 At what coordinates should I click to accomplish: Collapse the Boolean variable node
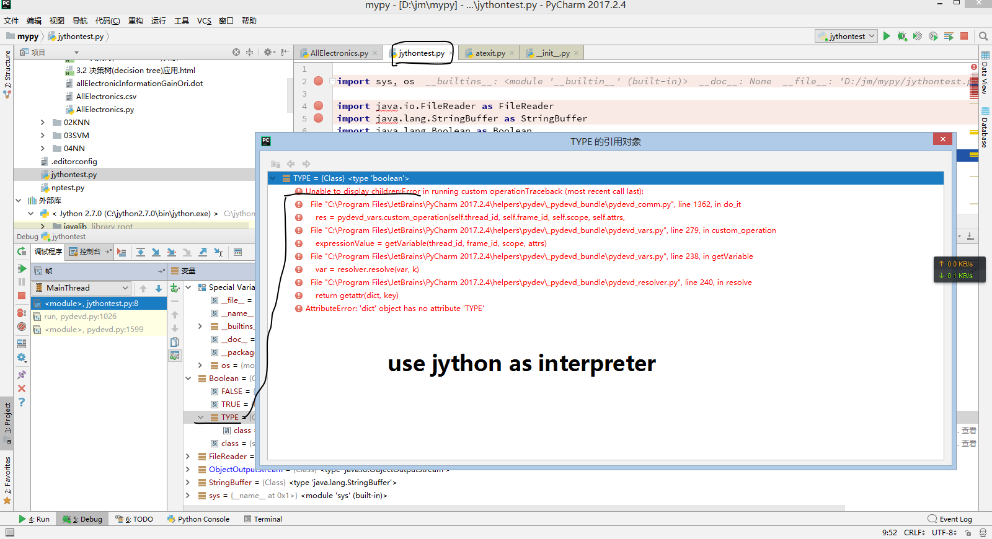click(188, 379)
